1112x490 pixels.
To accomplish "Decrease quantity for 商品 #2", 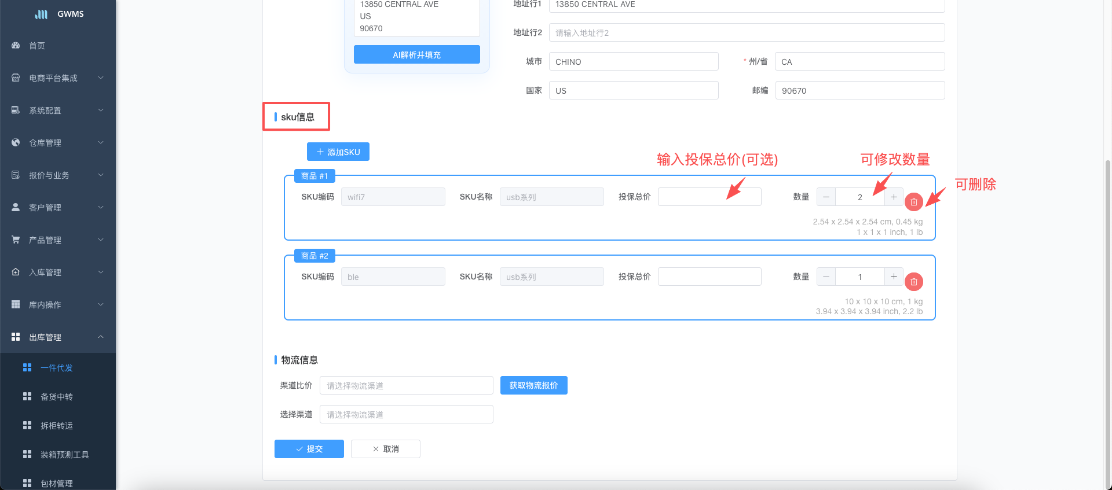I will pos(826,277).
